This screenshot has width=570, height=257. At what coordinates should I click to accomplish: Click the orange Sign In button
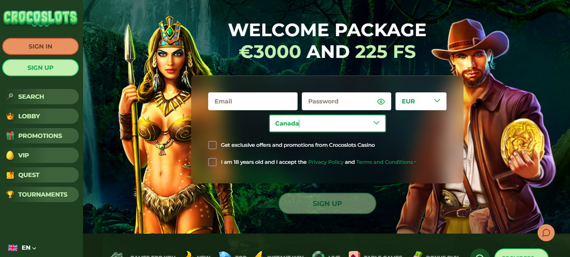tap(40, 47)
